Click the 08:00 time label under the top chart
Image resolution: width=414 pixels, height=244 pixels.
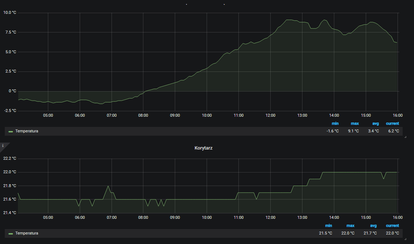pos(143,115)
